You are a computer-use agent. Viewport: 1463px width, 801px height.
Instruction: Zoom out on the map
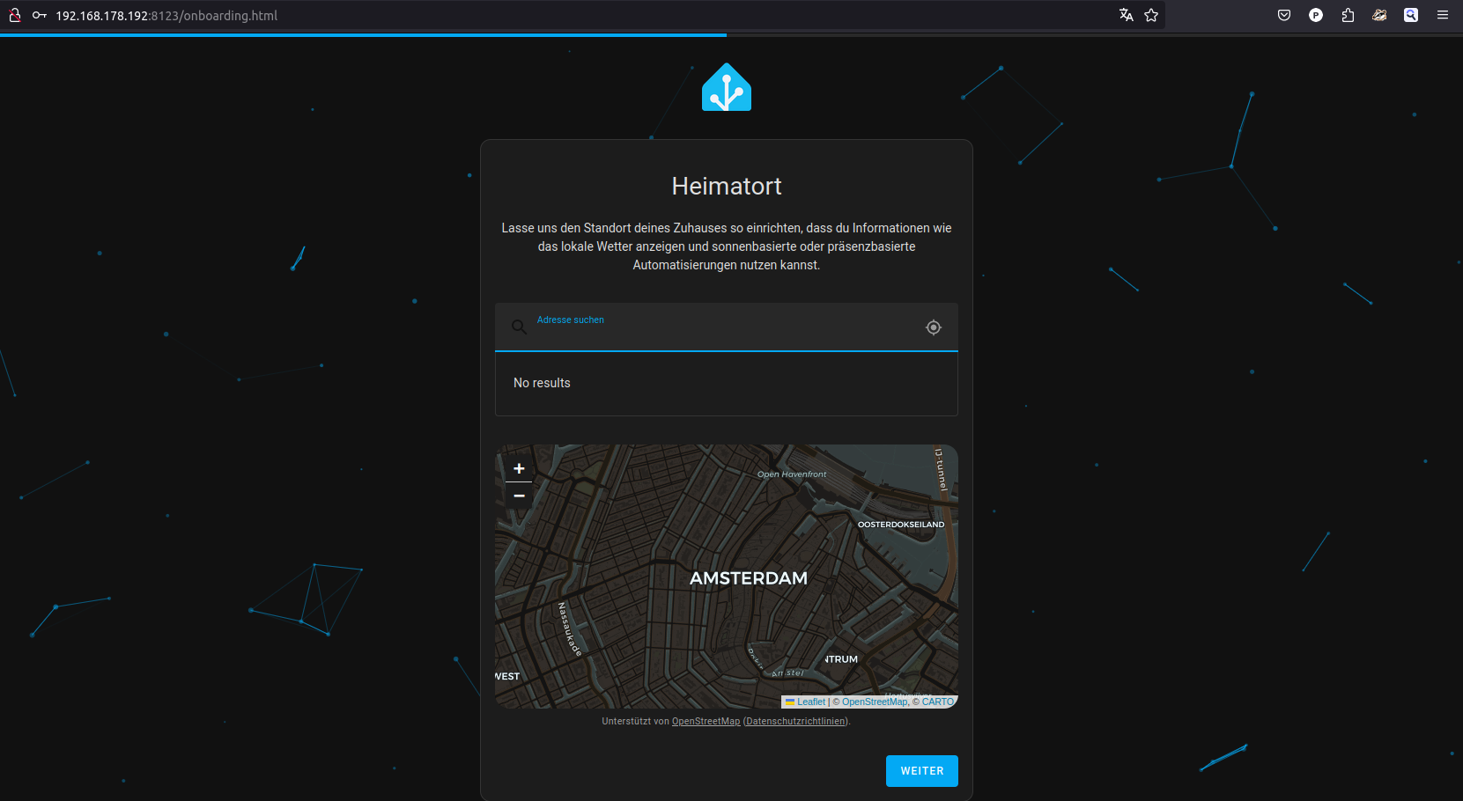point(519,496)
